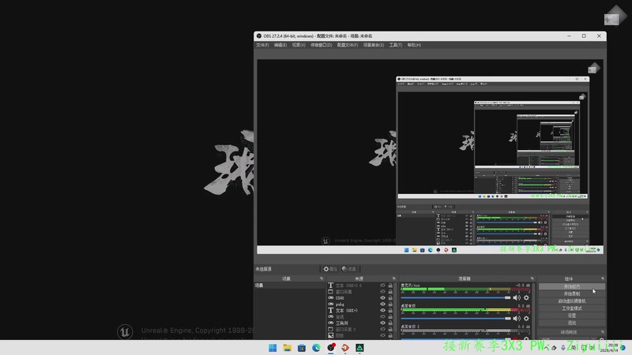
Task: Open the 文件(F) menu
Action: pos(262,45)
